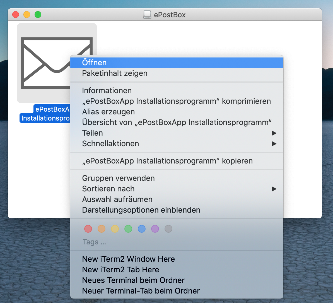Expand the "Sortieren nach" submenu
The height and width of the screenshot is (303, 333).
click(x=108, y=189)
